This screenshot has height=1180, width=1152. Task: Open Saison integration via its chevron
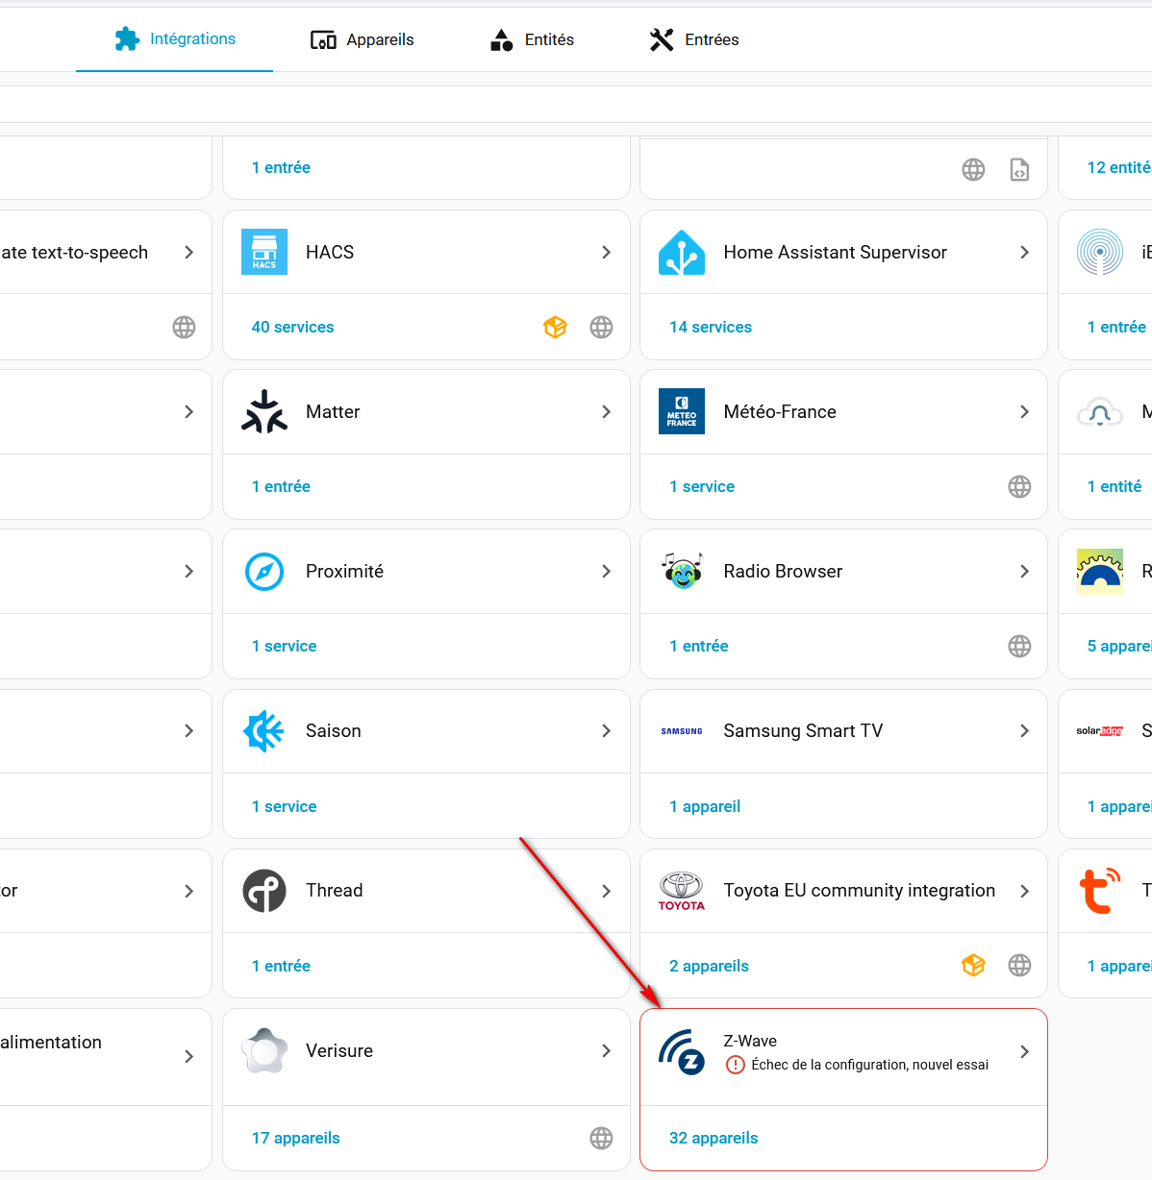(606, 731)
